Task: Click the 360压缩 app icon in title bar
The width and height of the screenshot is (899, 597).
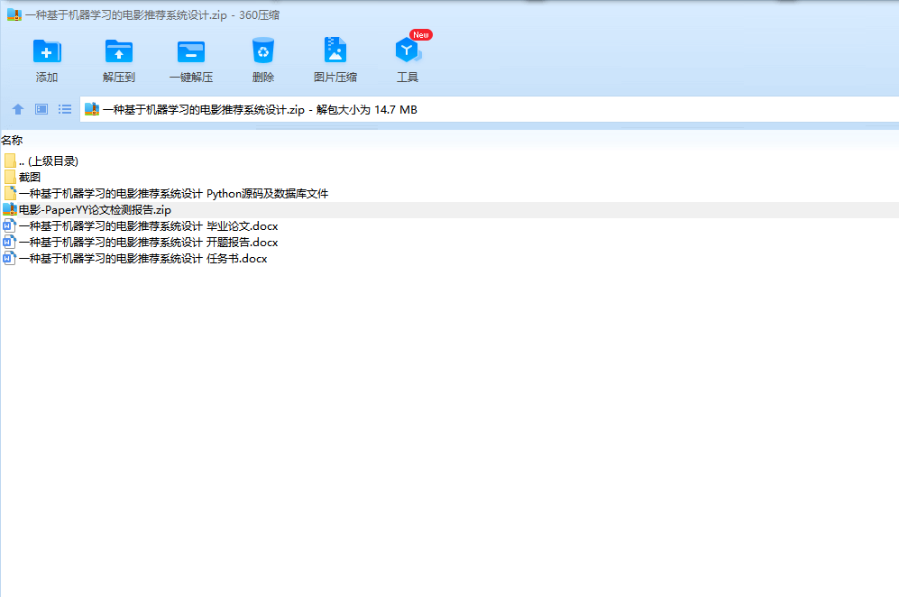Action: pyautogui.click(x=14, y=15)
